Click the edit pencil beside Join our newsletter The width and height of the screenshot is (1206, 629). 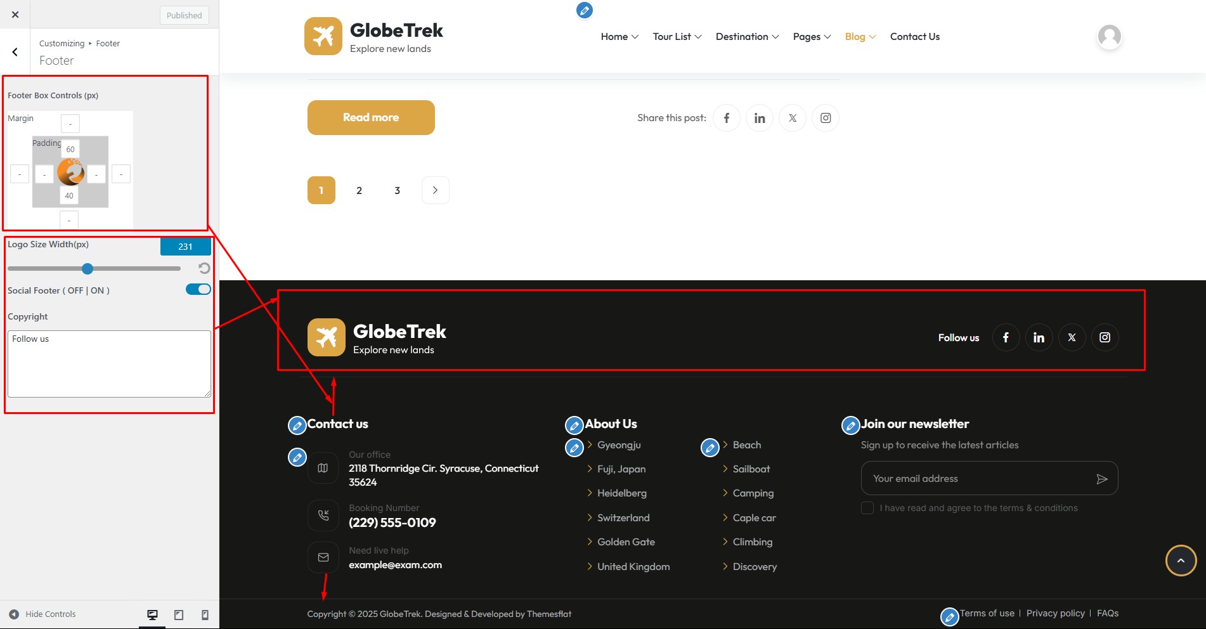point(851,425)
